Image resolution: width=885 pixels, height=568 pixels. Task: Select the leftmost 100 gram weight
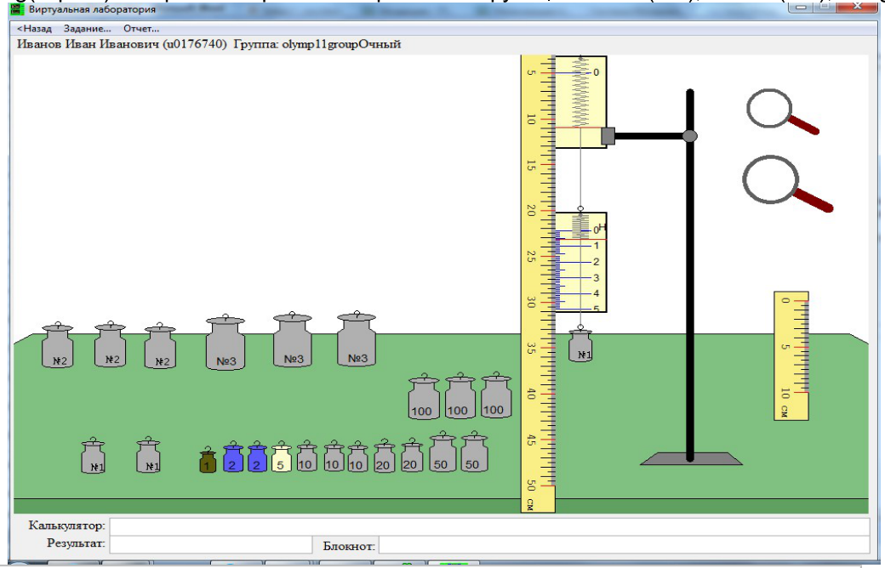coord(423,396)
